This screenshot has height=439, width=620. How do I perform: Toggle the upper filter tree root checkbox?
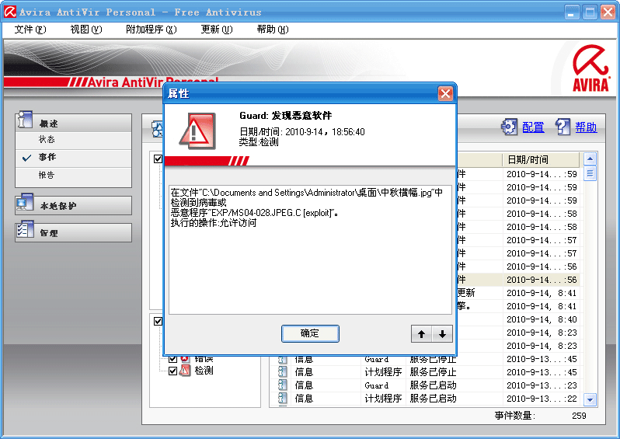coord(158,159)
